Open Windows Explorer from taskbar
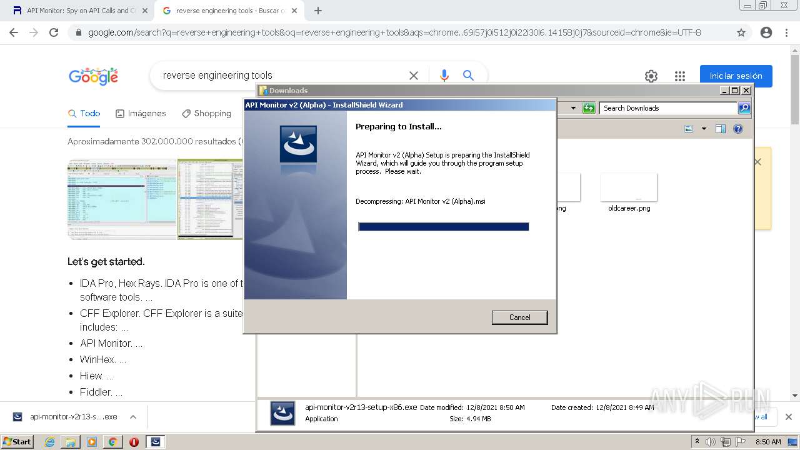 pos(71,442)
